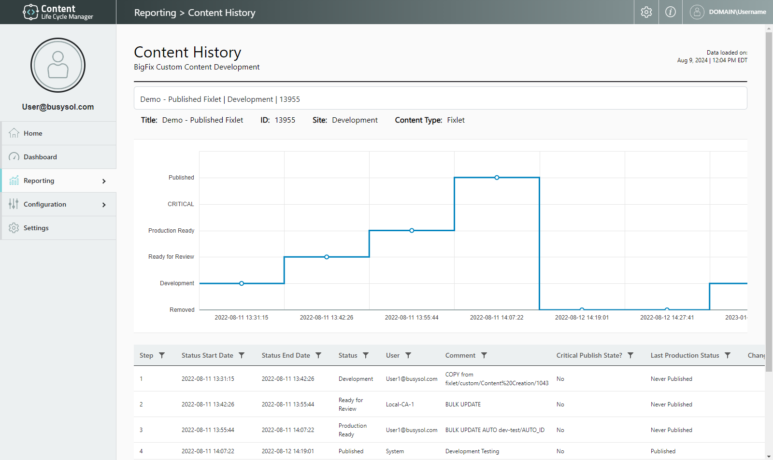Click 'Published' status in last production column
Screen dimensions: 773x460
(663, 451)
